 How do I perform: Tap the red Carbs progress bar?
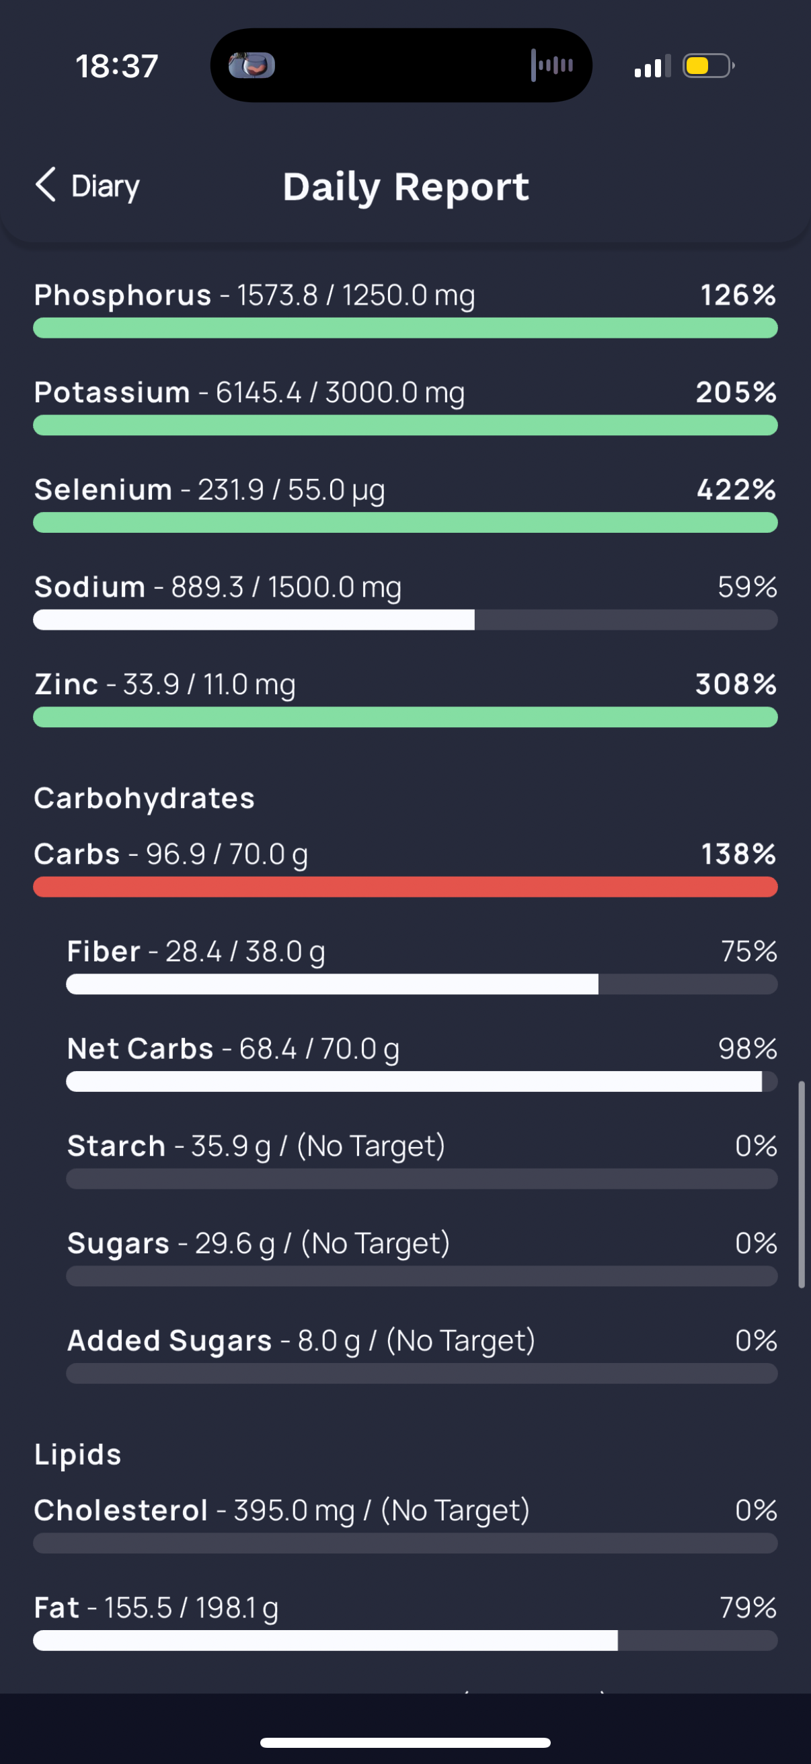click(405, 887)
